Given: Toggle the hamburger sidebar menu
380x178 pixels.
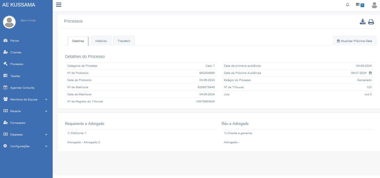Looking at the screenshot, I should [59, 5].
